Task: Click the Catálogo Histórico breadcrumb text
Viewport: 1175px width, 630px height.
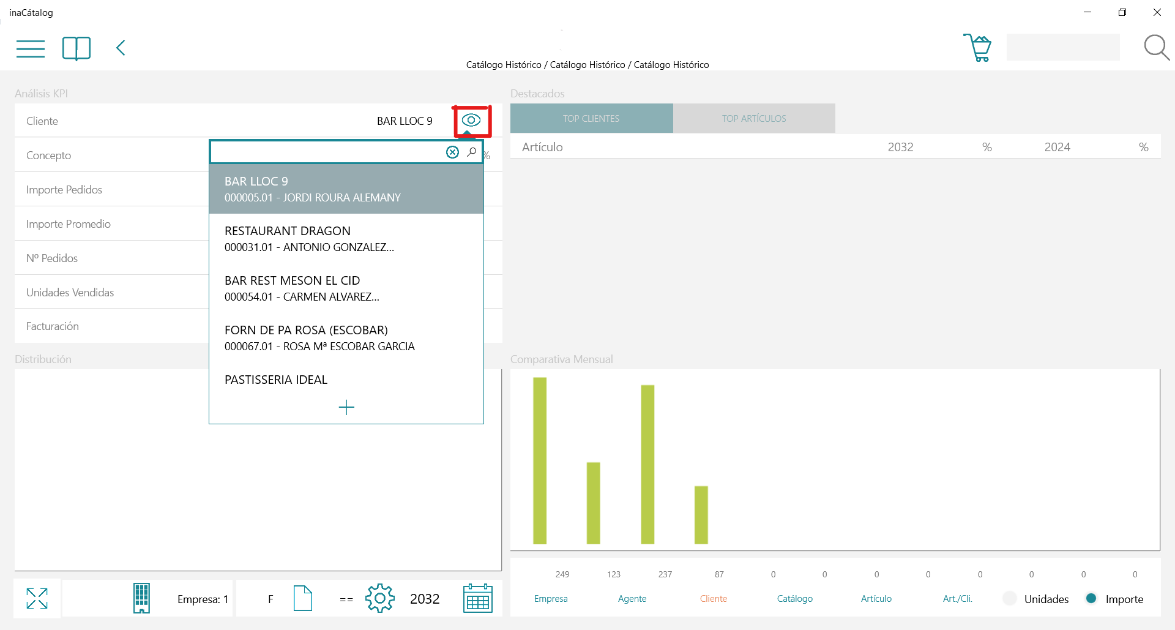Action: 587,65
